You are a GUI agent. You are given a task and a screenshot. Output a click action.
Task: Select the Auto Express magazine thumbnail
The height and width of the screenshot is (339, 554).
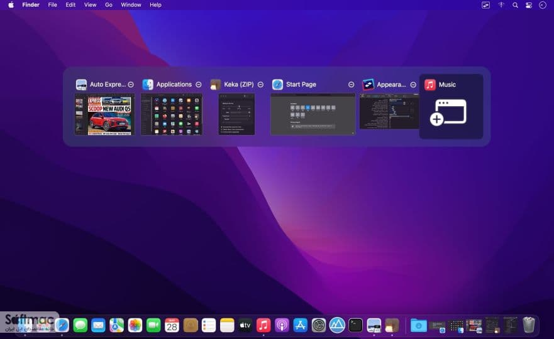pyautogui.click(x=104, y=114)
